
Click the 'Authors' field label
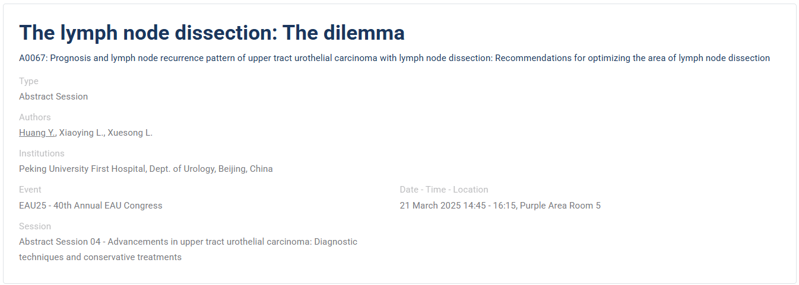coord(35,117)
